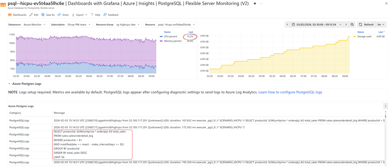
Task: Open Learn how to configure PostgreSQL logs
Action: coord(290,92)
